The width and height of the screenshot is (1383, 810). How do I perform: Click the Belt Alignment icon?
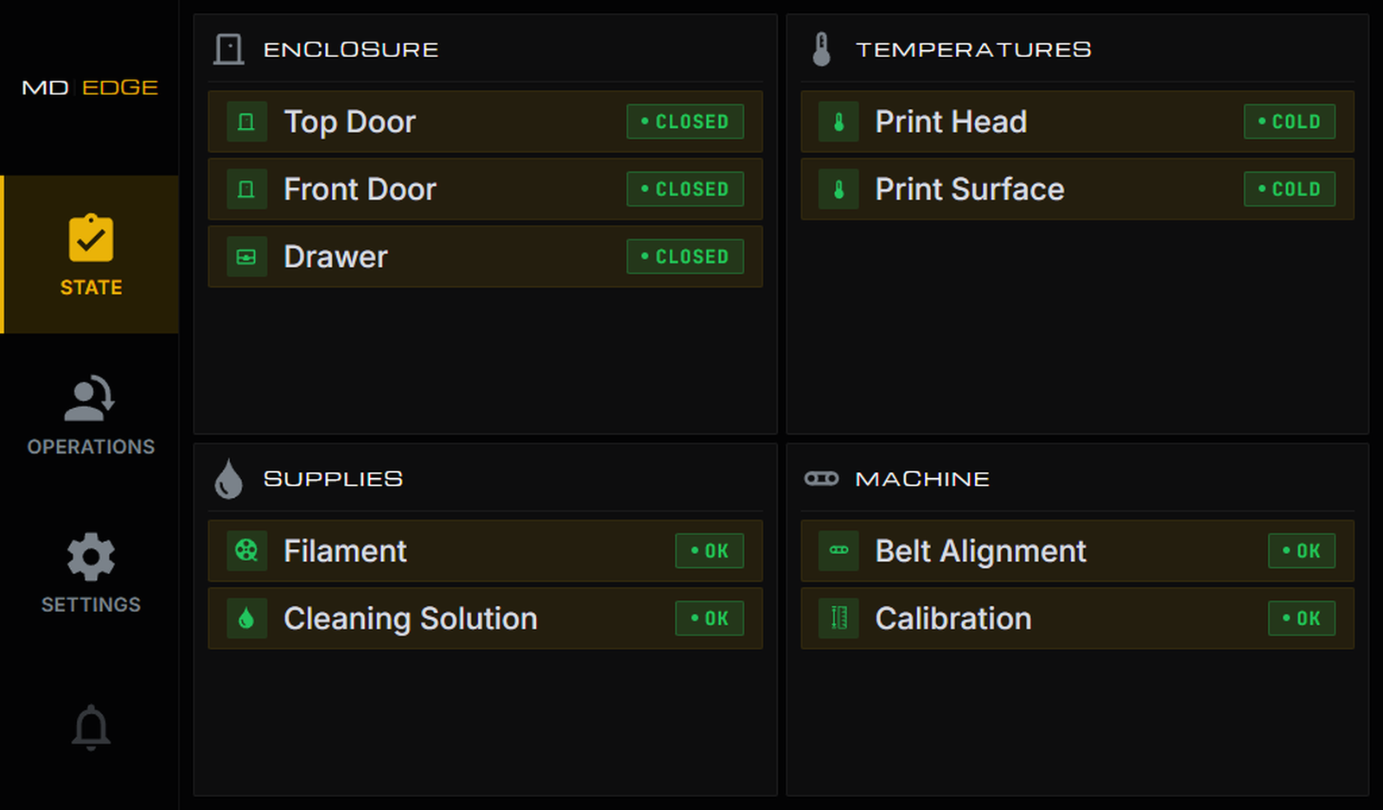click(x=838, y=551)
